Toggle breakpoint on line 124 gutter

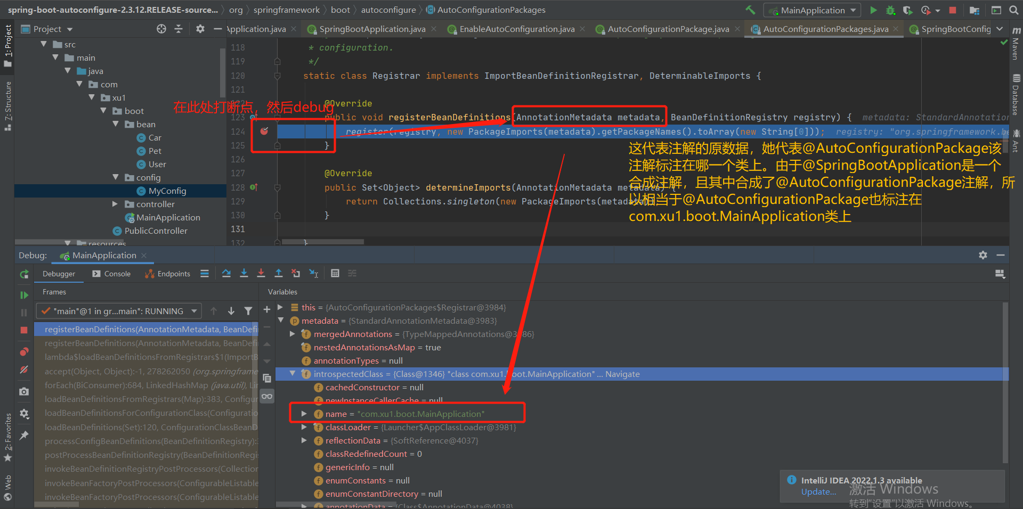tap(264, 131)
